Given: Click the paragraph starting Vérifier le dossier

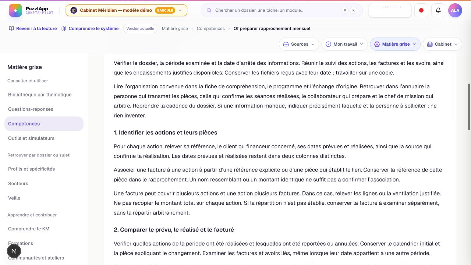Looking at the screenshot, I should 279,68.
